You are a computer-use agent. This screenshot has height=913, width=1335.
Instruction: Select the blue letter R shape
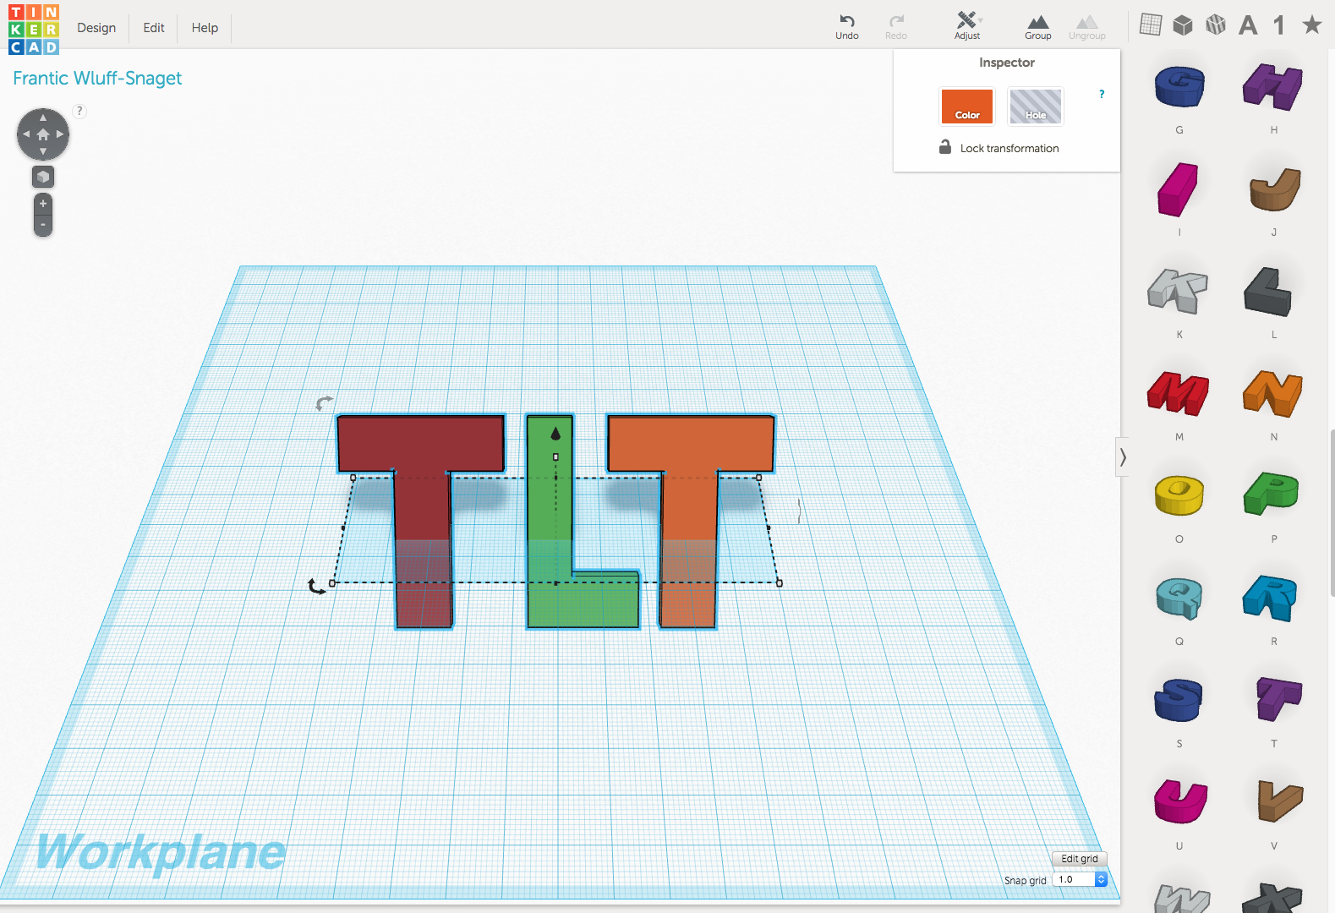pyautogui.click(x=1270, y=598)
